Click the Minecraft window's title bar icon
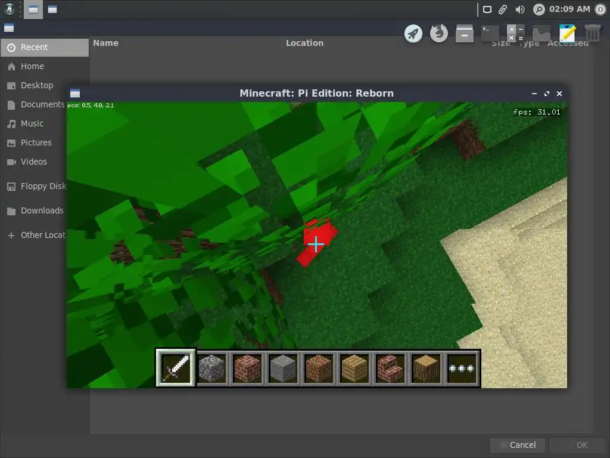Image resolution: width=610 pixels, height=458 pixels. (75, 93)
